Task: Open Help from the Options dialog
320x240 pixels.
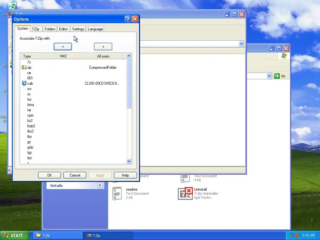Action: (x=125, y=175)
